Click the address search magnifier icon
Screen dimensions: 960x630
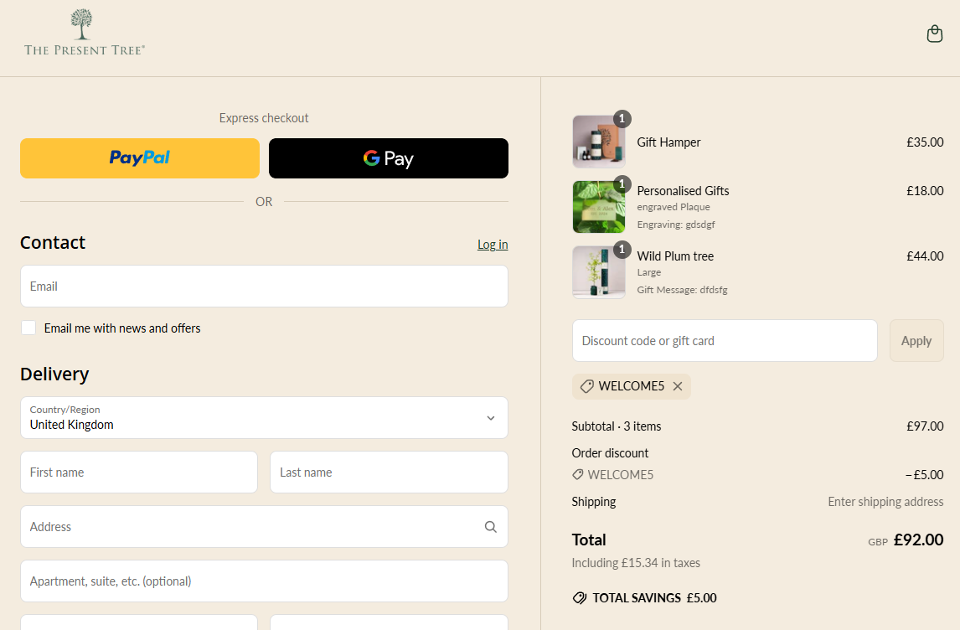(x=490, y=527)
